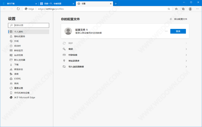This screenshot has width=202, height=127.
Task: Select 外观 in settings sidebar
Action: tap(16, 41)
